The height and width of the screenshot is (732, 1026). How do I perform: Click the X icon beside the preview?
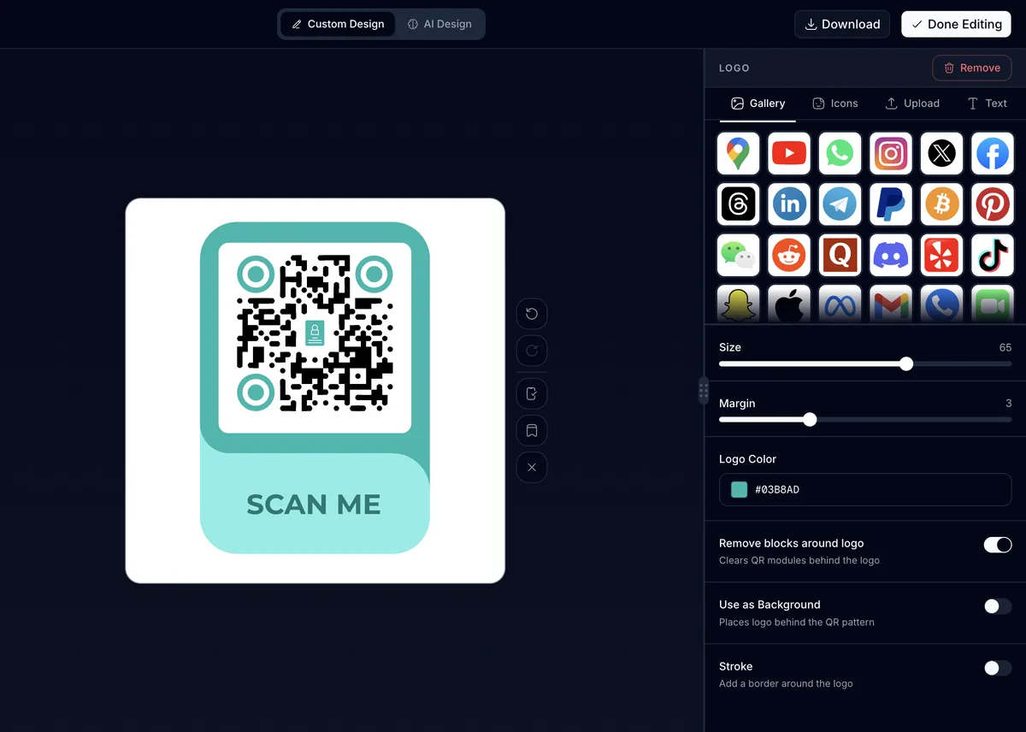pyautogui.click(x=532, y=467)
